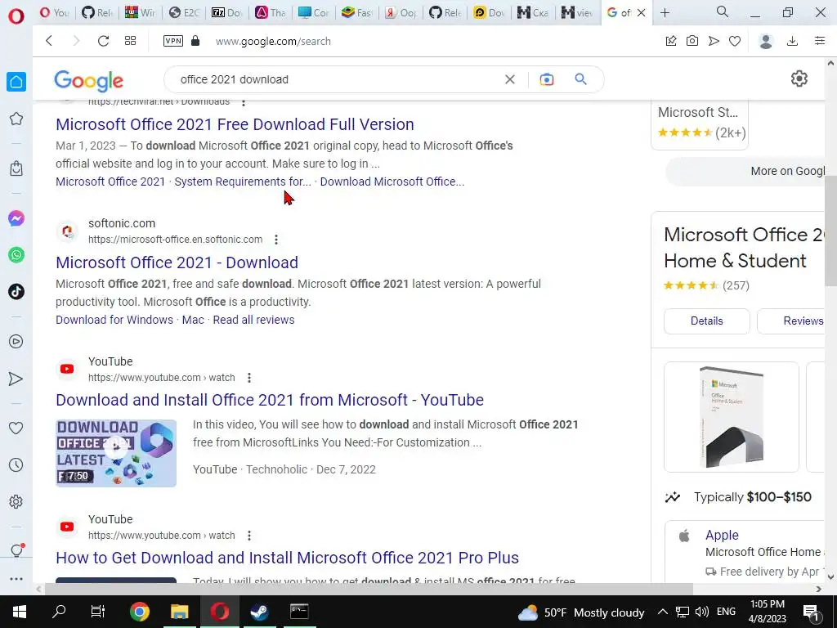This screenshot has height=628, width=837.
Task: Open sidebar three-dot setup menu
Action: [x=16, y=579]
